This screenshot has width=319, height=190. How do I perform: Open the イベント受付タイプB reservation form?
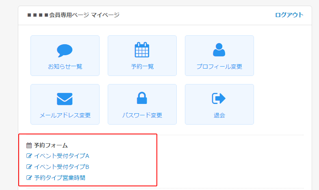point(61,167)
